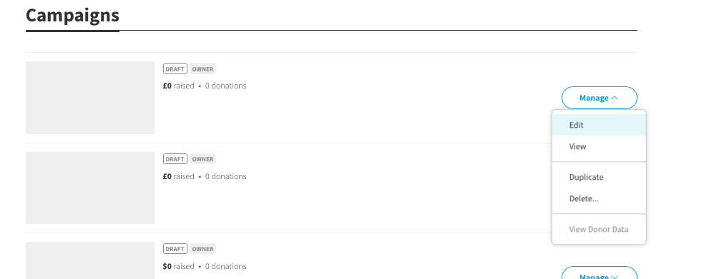Click the DRAFT badge of the second campaign
The height and width of the screenshot is (279, 704).
(175, 159)
